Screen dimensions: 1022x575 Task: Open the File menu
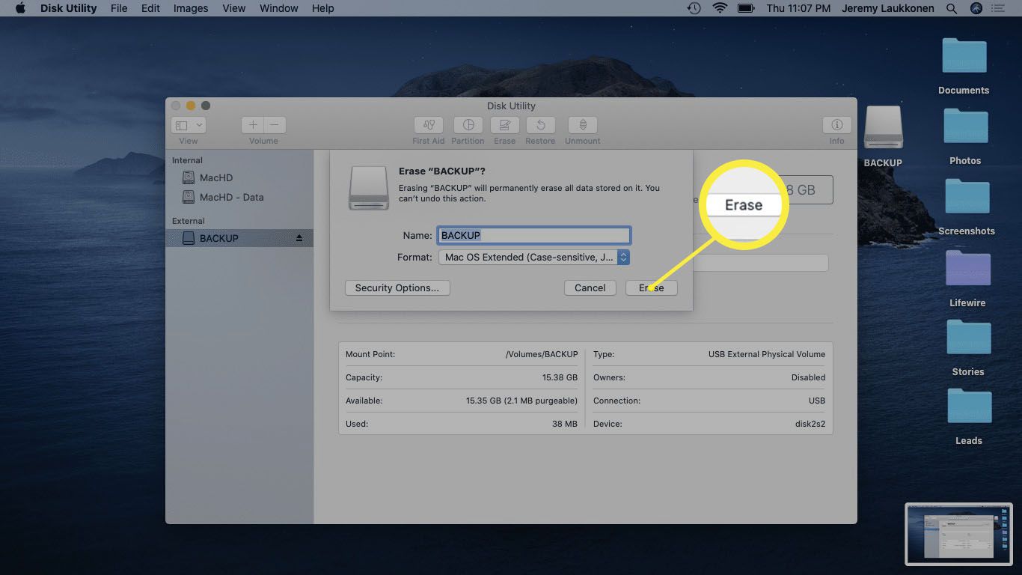tap(119, 8)
